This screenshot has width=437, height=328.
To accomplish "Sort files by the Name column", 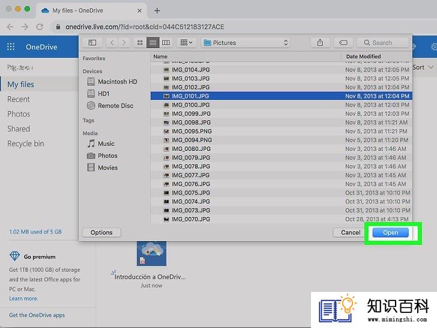I will pyautogui.click(x=246, y=56).
